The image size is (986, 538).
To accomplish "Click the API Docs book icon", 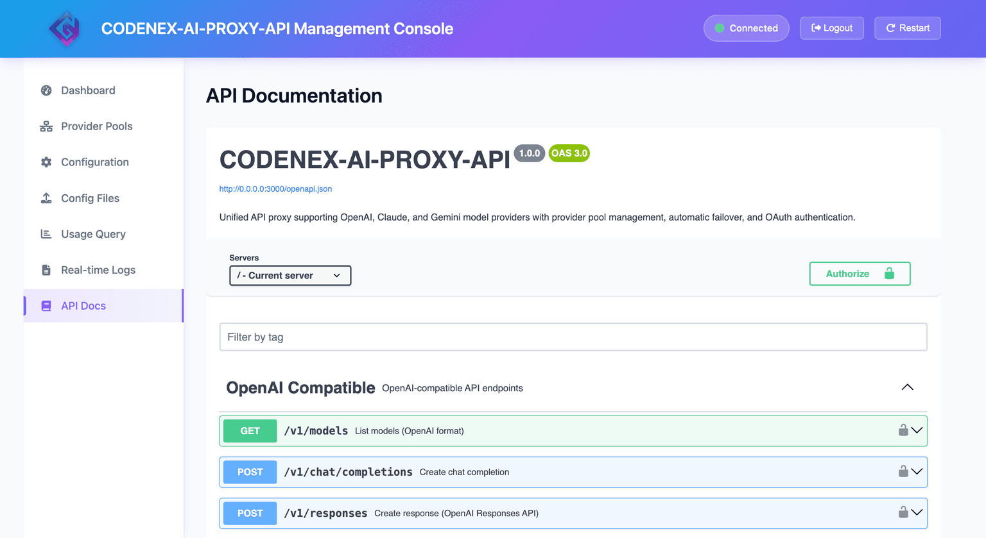I will 46,306.
